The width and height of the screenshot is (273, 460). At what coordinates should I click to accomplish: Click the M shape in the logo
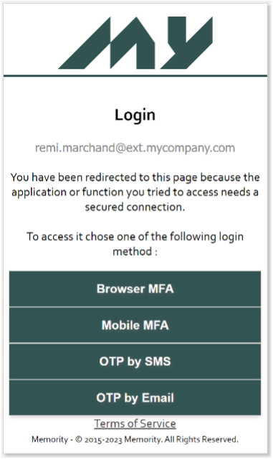tap(107, 43)
